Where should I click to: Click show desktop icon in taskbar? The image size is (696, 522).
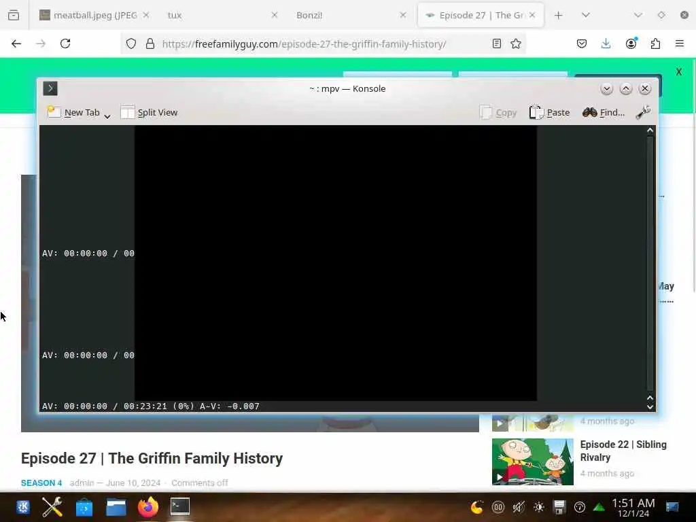pyautogui.click(x=672, y=506)
